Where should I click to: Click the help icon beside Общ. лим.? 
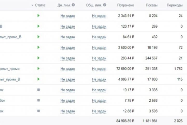coord(104,5)
